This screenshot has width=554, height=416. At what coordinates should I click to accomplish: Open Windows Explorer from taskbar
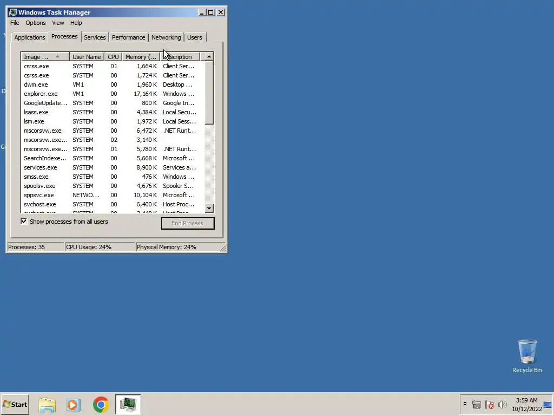click(47, 405)
